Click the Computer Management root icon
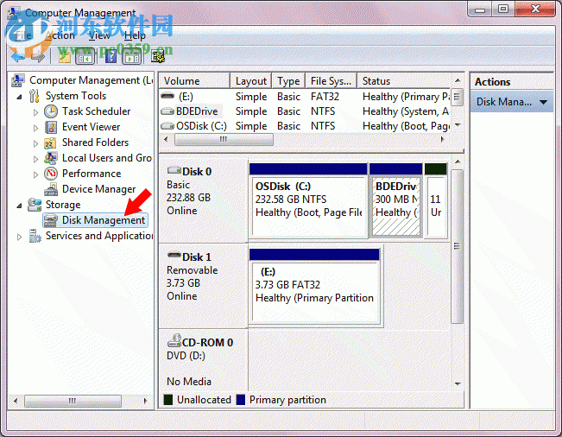The height and width of the screenshot is (437, 562). click(x=18, y=80)
